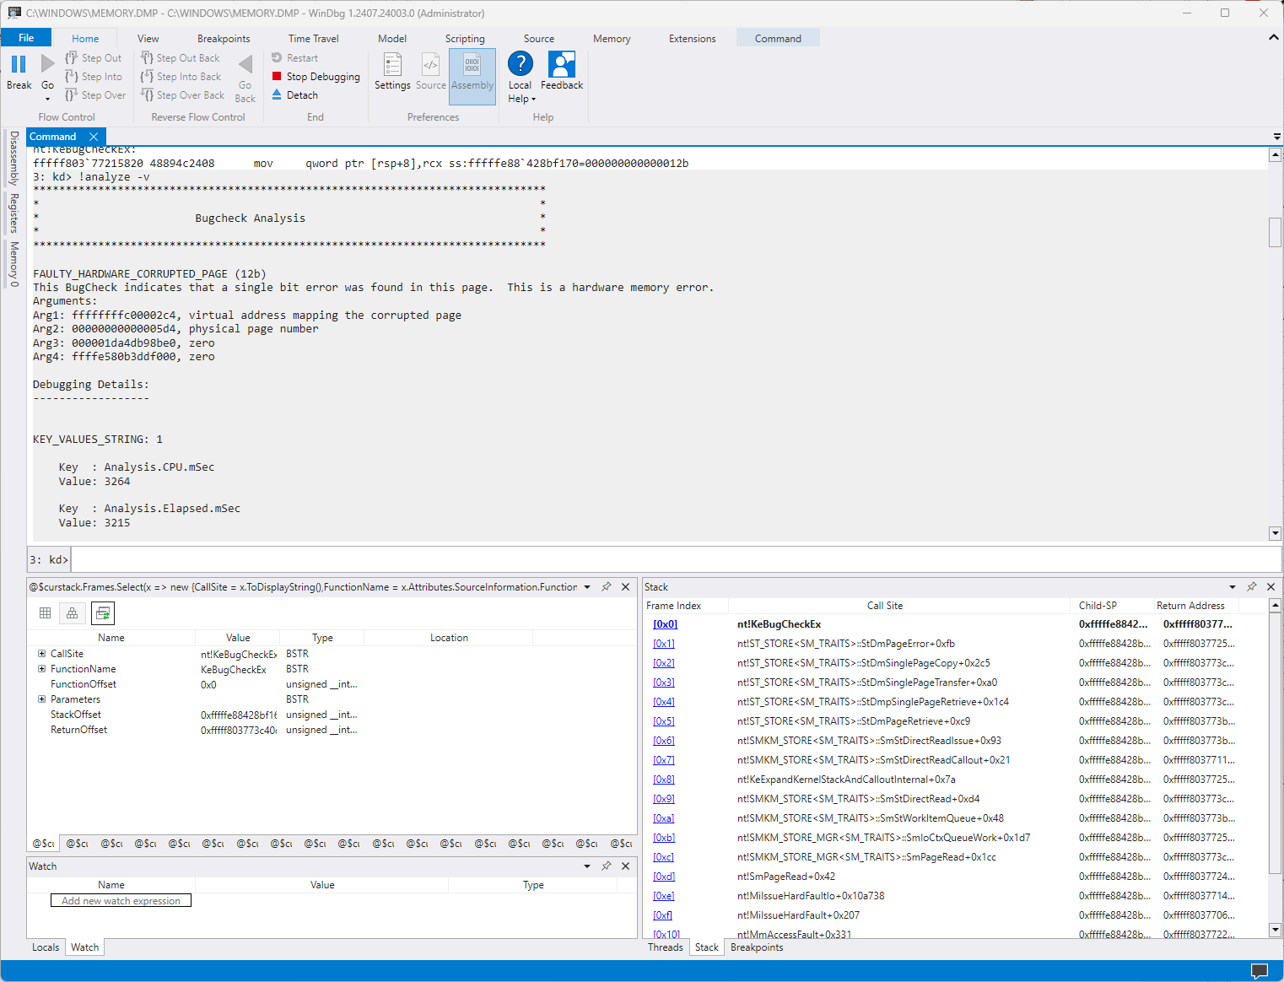The height and width of the screenshot is (982, 1284).
Task: Close the Command tab
Action: pyautogui.click(x=94, y=137)
